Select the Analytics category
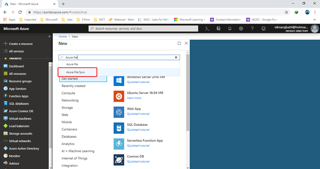The width and height of the screenshot is (320, 169). [x=68, y=144]
